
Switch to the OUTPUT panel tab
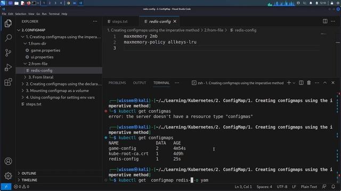(x=140, y=83)
